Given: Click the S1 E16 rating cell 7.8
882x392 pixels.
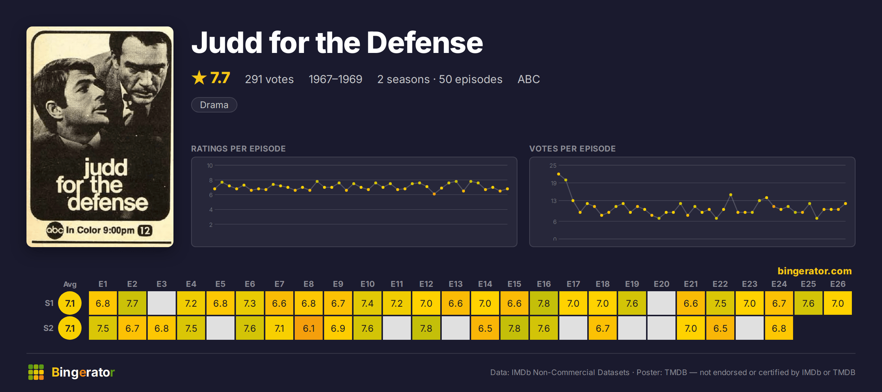Looking at the screenshot, I should pyautogui.click(x=544, y=303).
